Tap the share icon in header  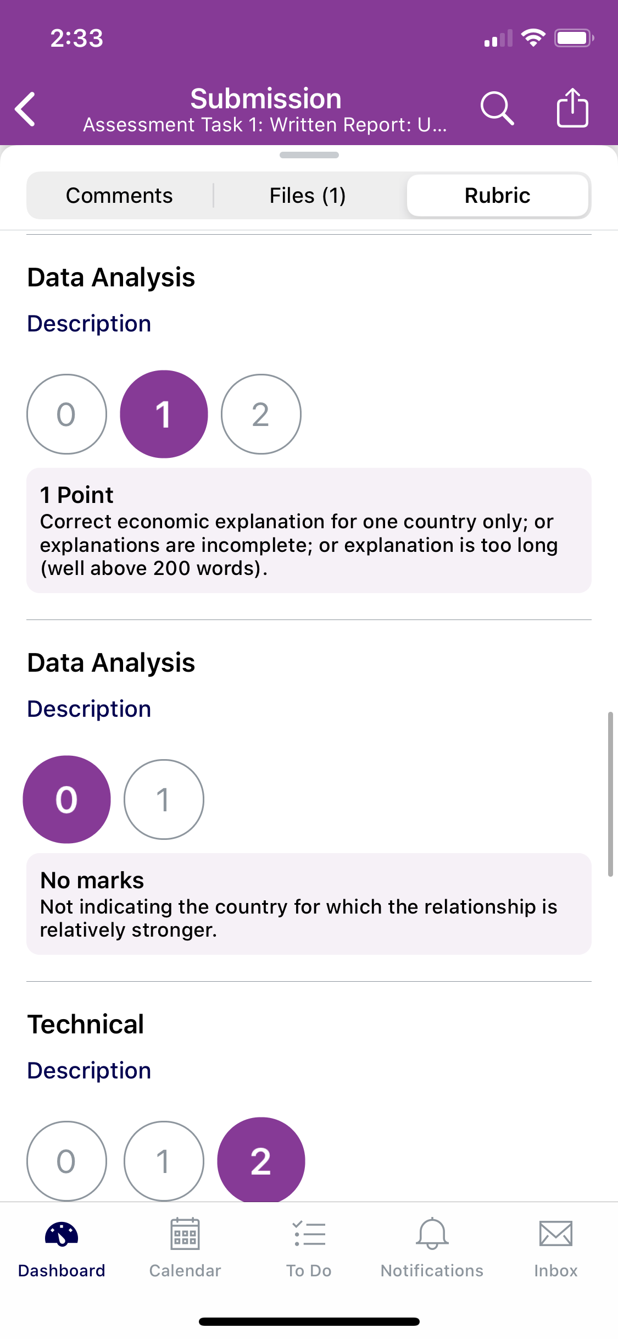(572, 108)
